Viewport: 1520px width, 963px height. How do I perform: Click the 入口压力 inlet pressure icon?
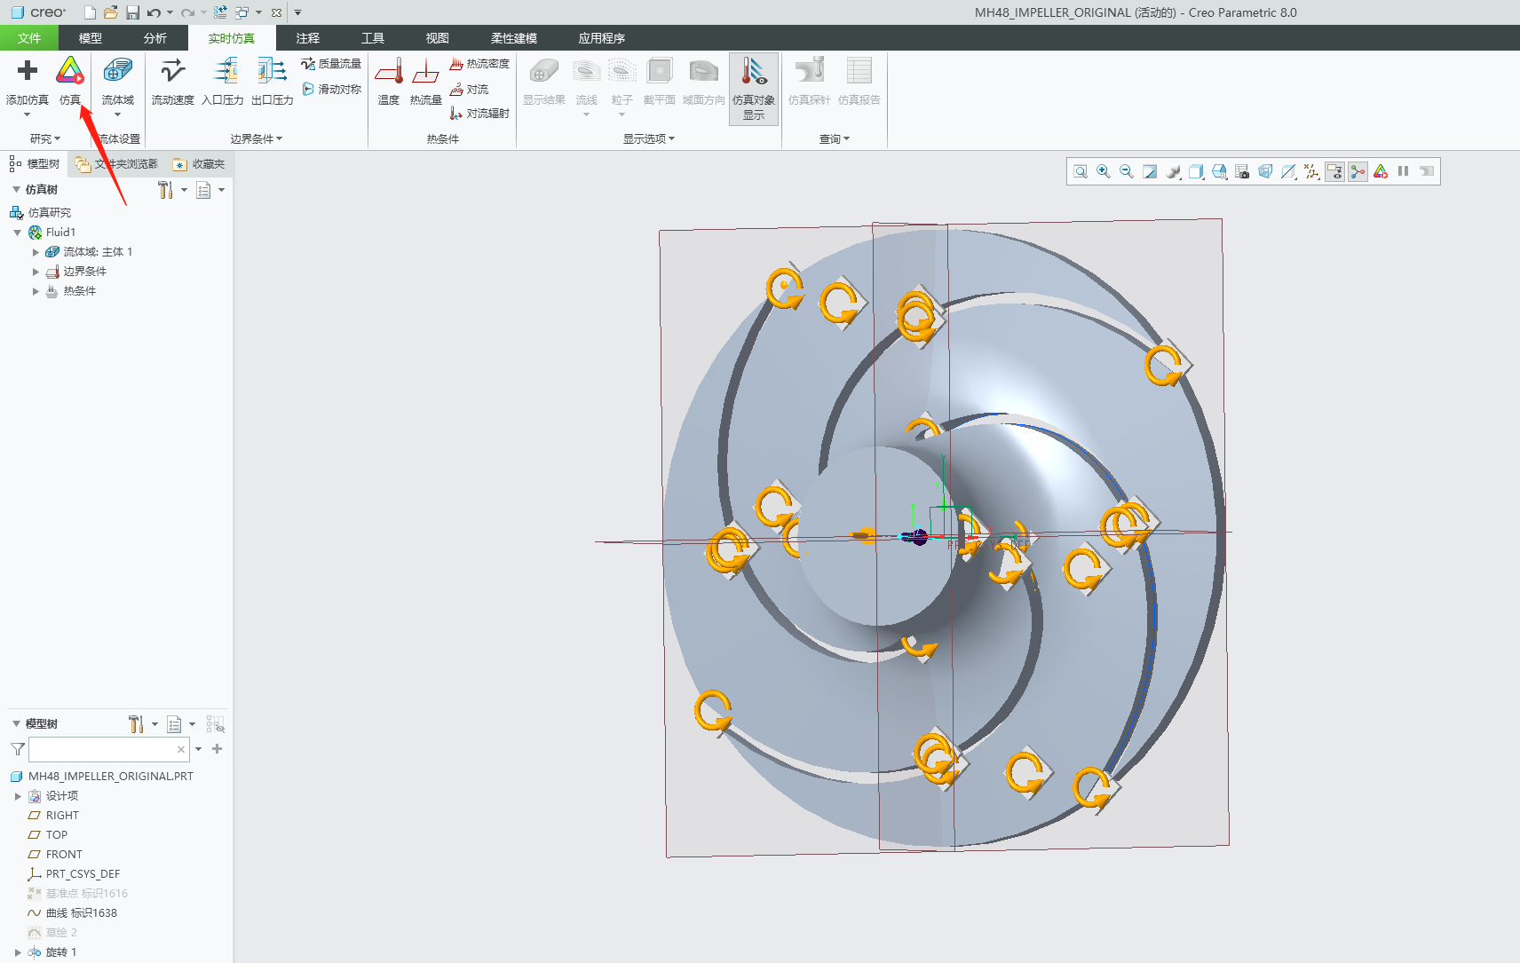(x=222, y=80)
